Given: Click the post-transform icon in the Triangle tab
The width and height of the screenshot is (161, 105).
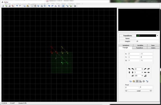Looking at the screenshot, I should coord(147,81).
